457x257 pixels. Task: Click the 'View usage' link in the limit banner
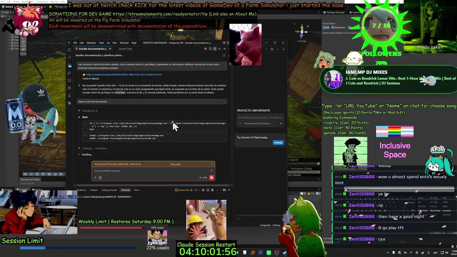pos(175,164)
